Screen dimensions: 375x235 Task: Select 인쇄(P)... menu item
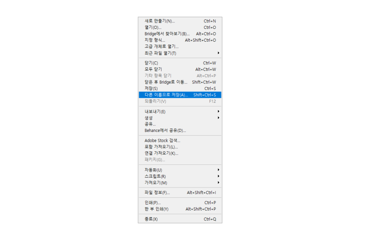(x=180, y=202)
